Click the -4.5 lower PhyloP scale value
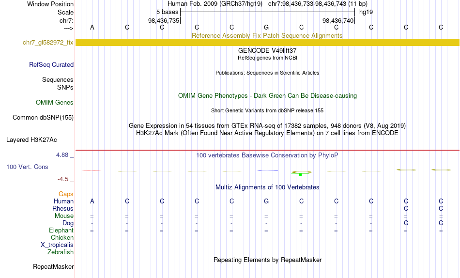This screenshot has width=460, height=278. pos(63,179)
